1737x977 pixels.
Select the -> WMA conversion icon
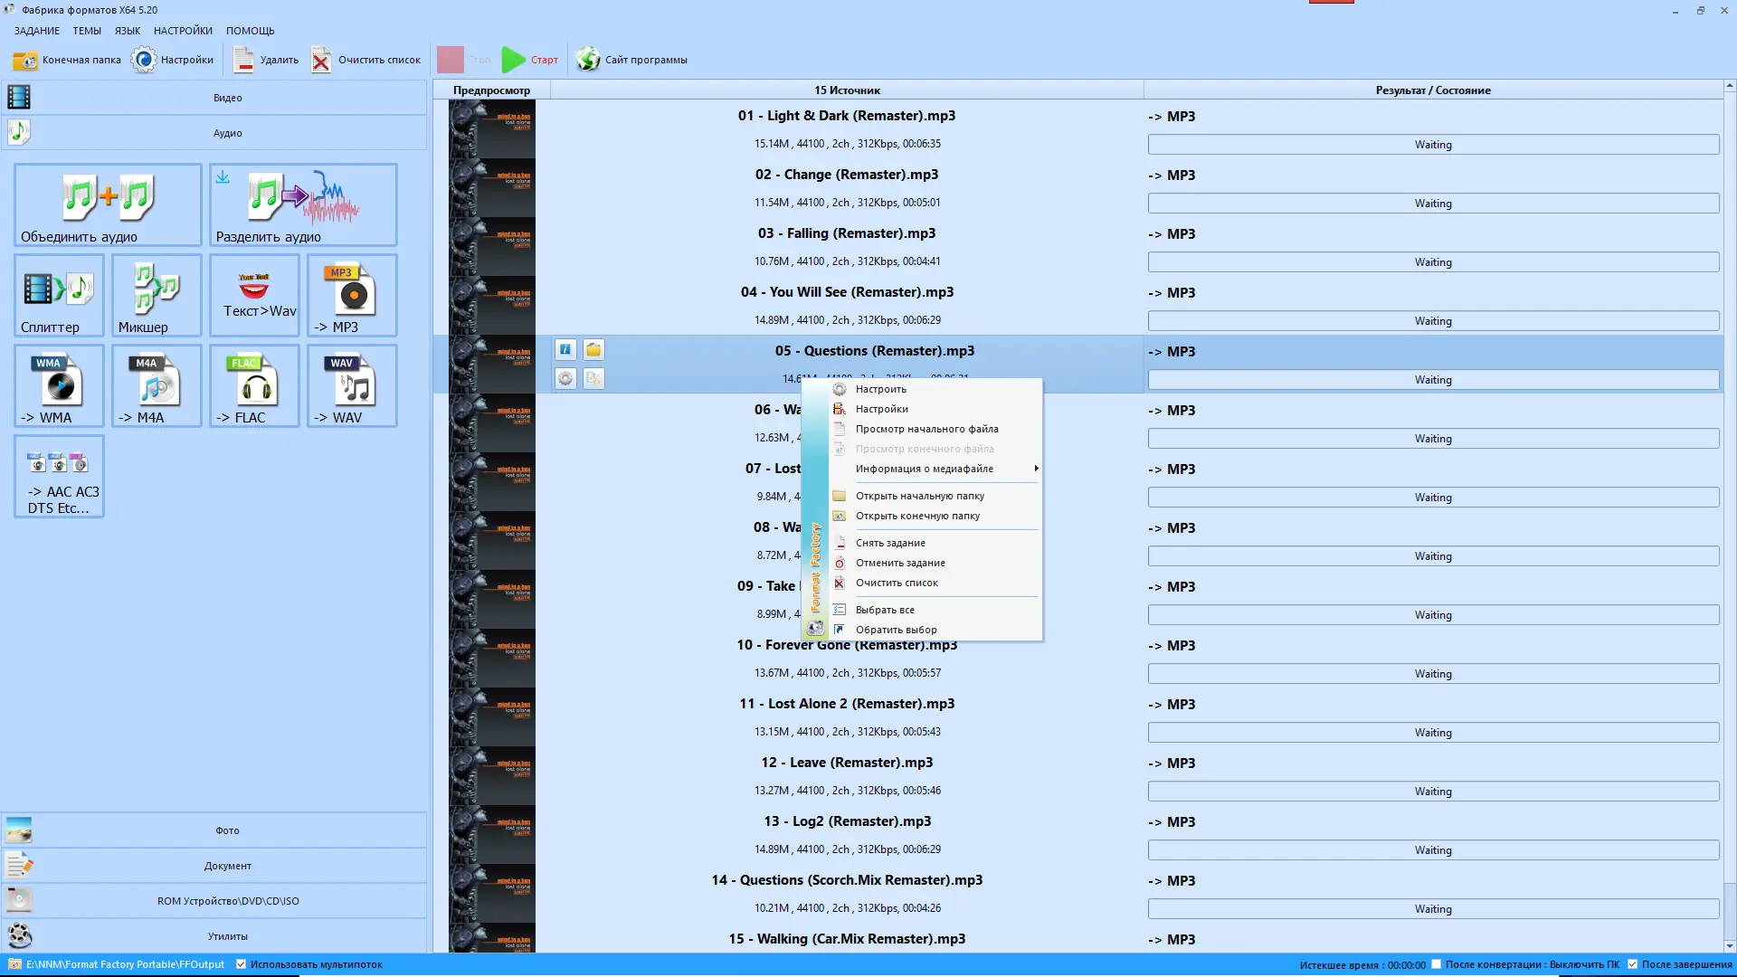(x=59, y=386)
